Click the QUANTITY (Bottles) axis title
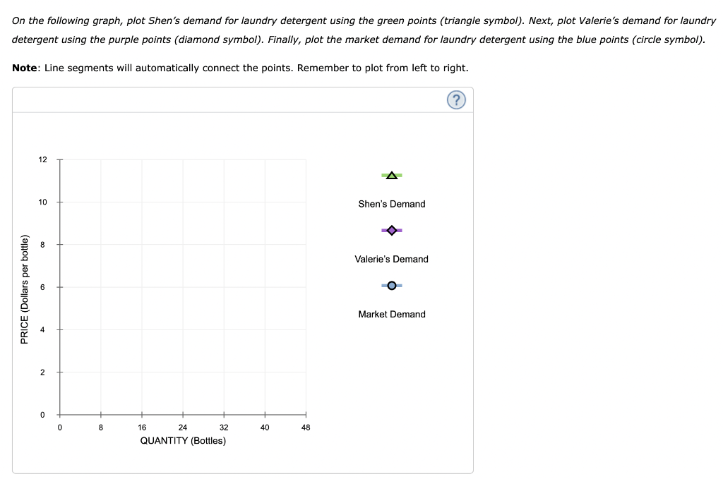 (182, 440)
